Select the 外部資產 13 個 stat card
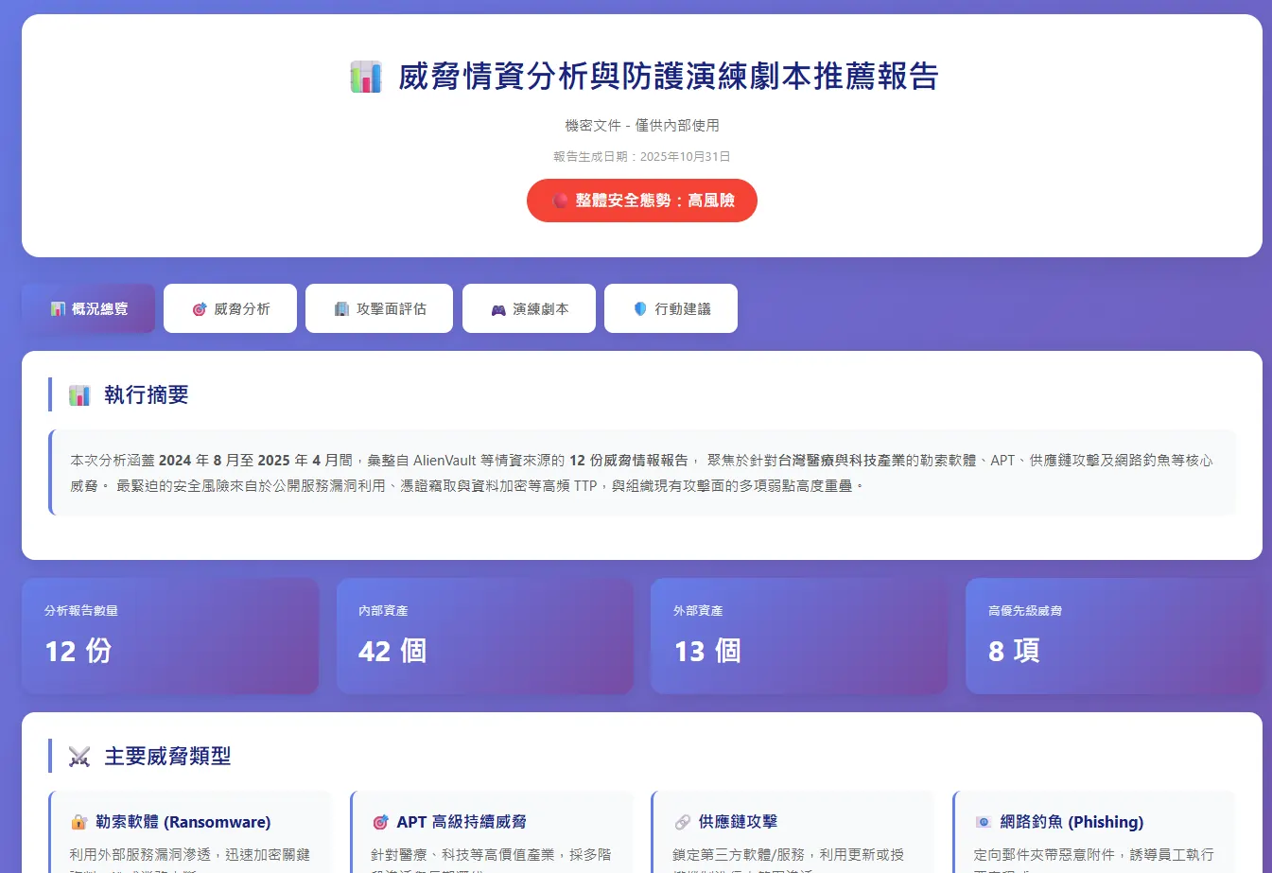The height and width of the screenshot is (873, 1272). pyautogui.click(x=799, y=637)
